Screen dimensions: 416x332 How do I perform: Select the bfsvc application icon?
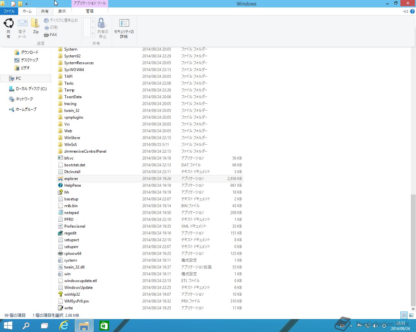coord(60,158)
